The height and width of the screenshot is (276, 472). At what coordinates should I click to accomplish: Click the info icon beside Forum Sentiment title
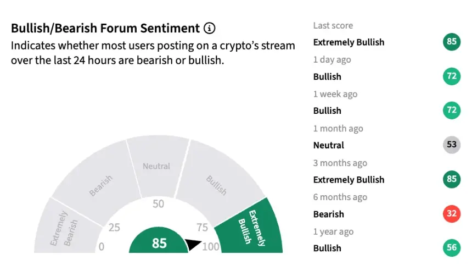[210, 28]
